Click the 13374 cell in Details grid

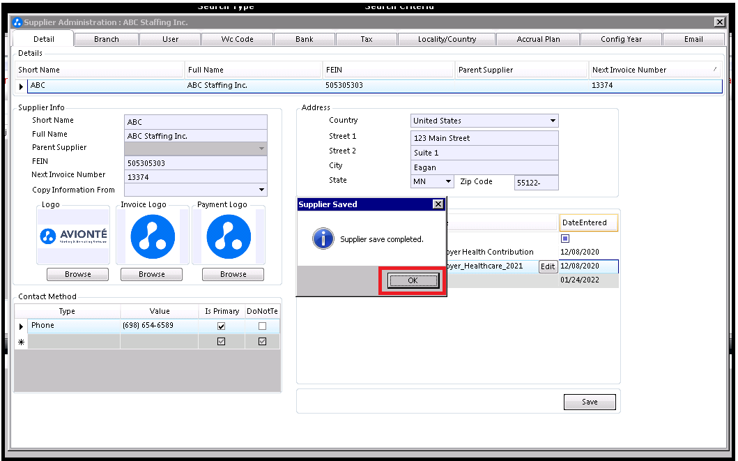click(x=655, y=85)
